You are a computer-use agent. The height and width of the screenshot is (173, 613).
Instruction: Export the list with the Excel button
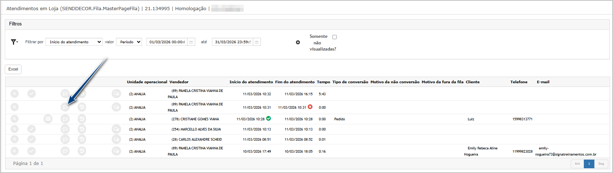click(x=13, y=69)
